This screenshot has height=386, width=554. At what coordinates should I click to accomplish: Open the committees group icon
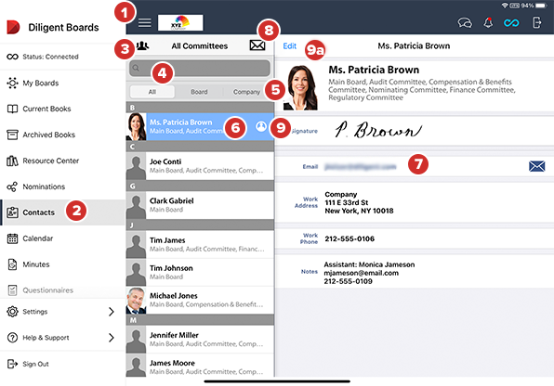point(143,45)
